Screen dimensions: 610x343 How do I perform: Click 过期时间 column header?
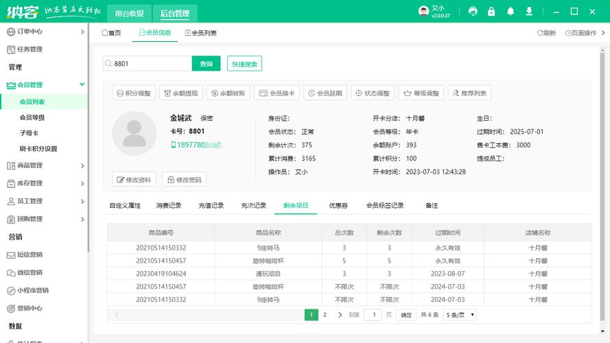click(448, 233)
